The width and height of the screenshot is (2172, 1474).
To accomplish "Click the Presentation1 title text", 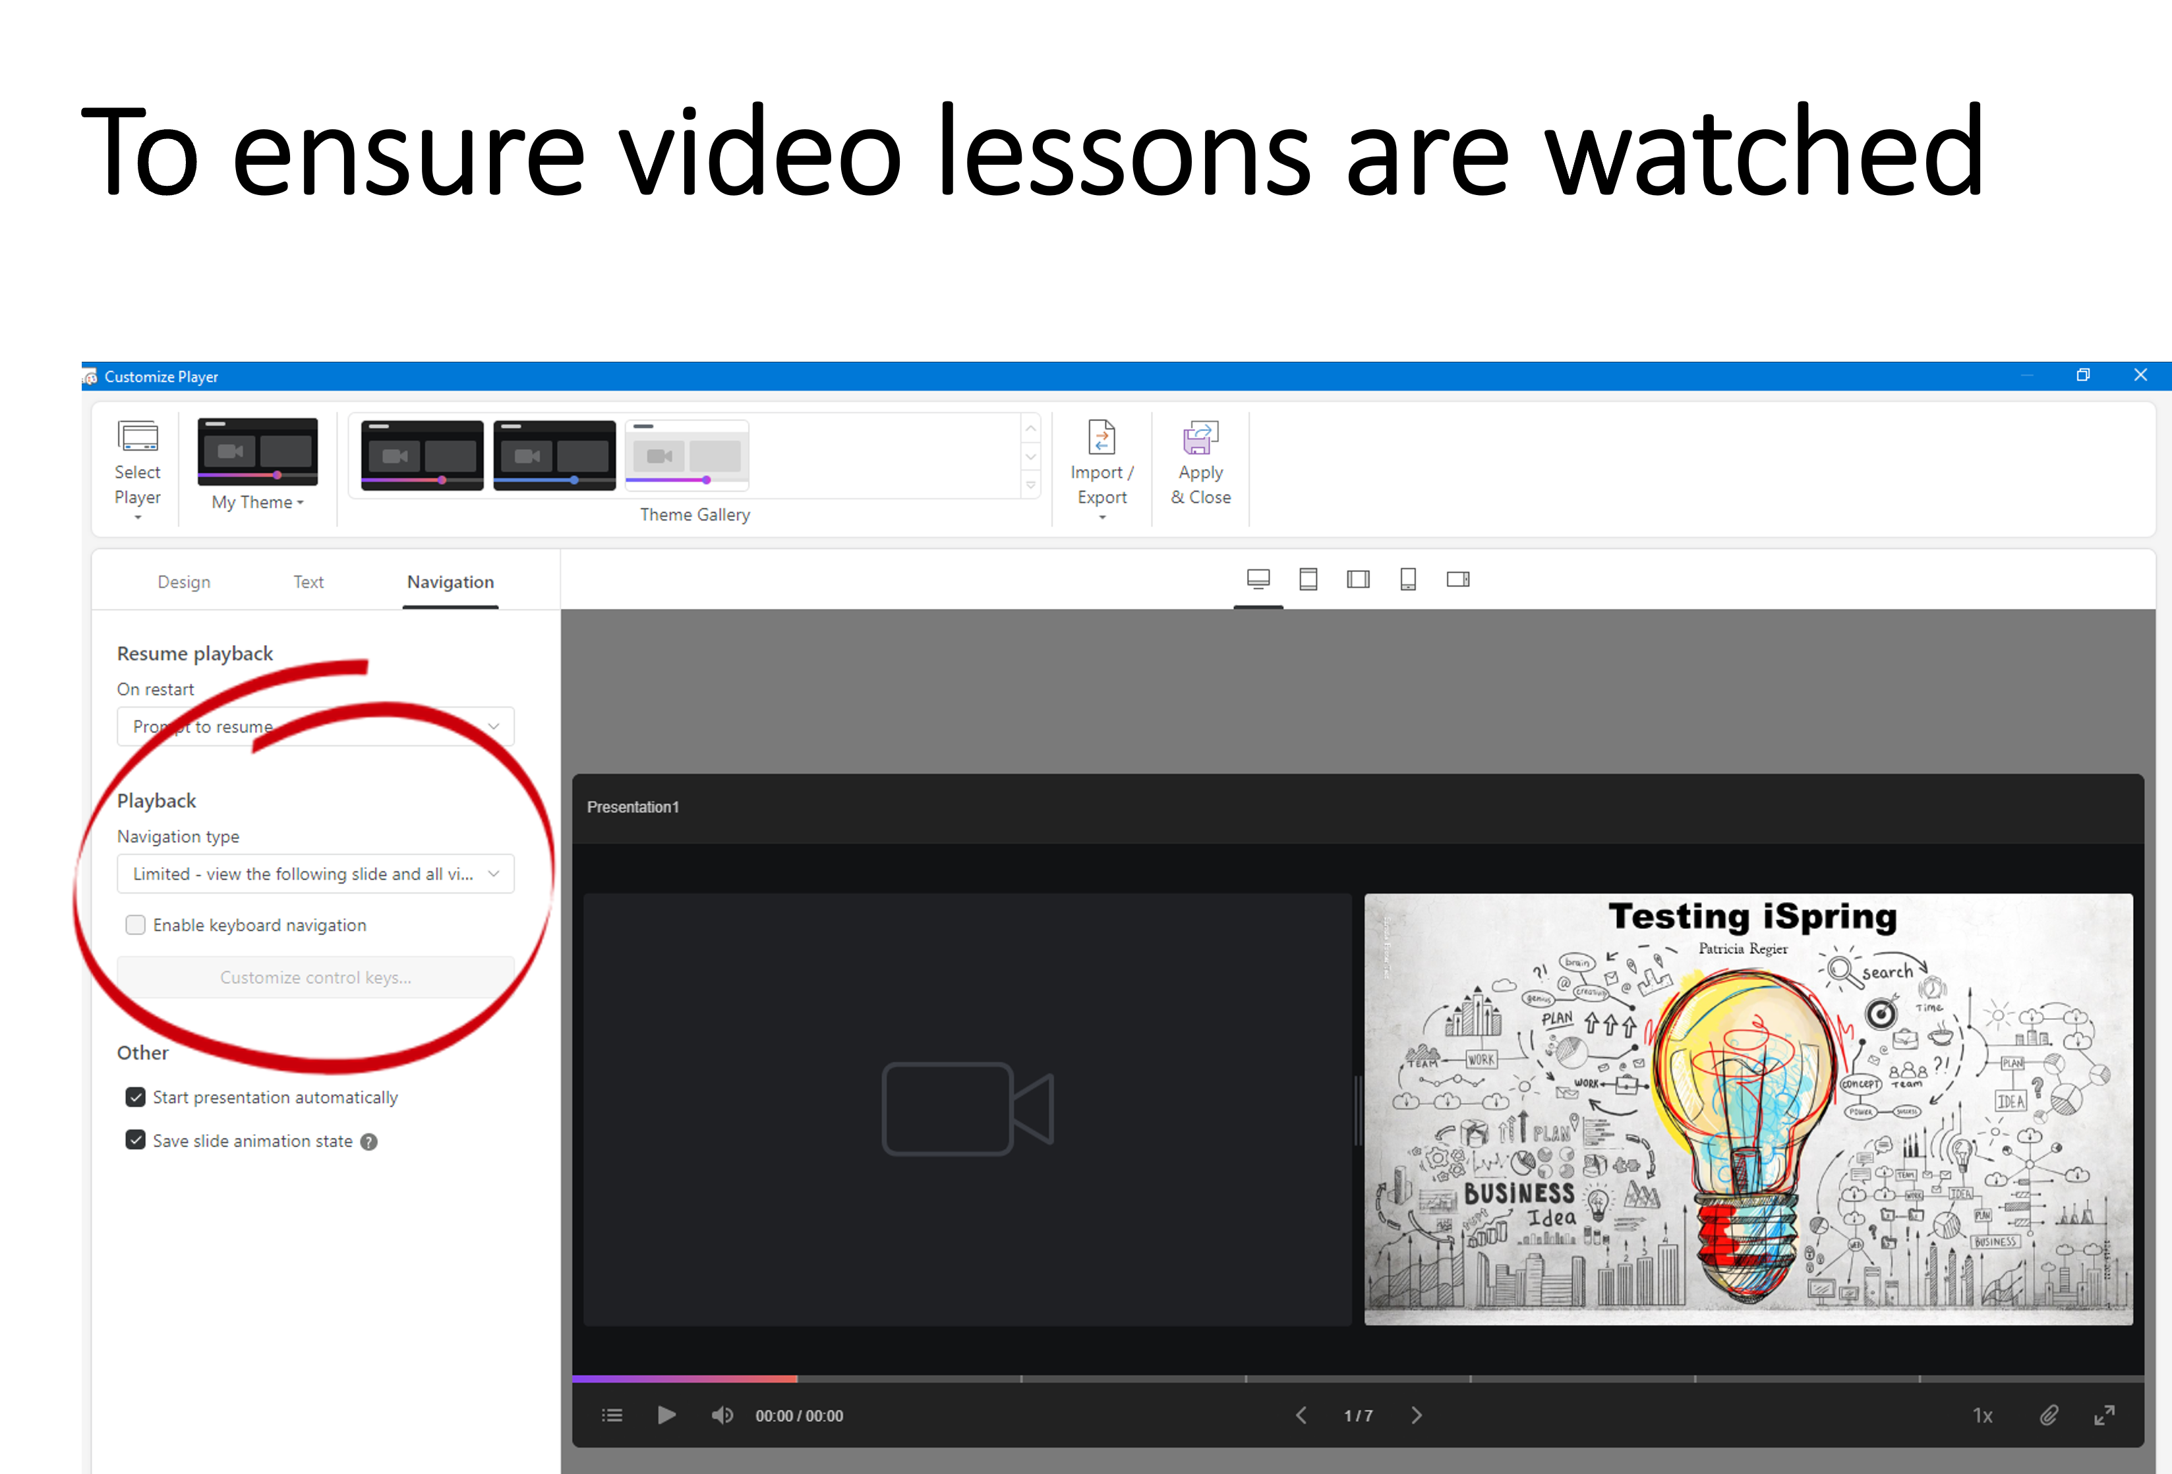I will (x=633, y=807).
